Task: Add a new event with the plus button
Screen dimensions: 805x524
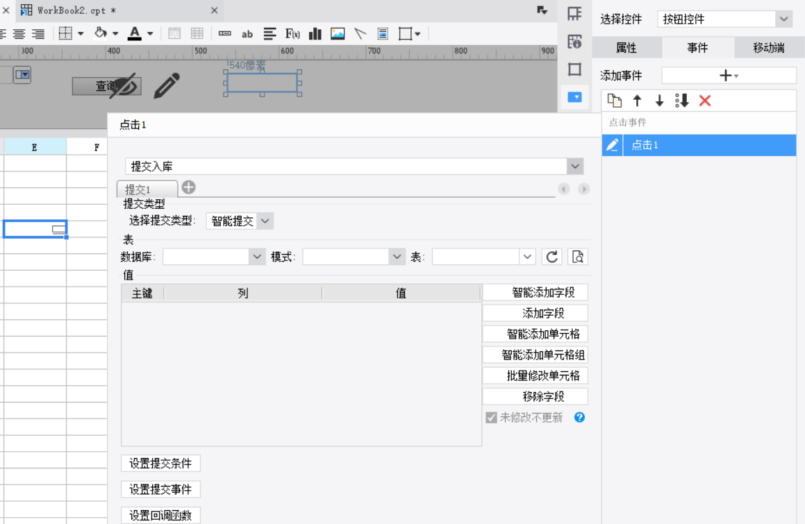Action: click(x=729, y=76)
